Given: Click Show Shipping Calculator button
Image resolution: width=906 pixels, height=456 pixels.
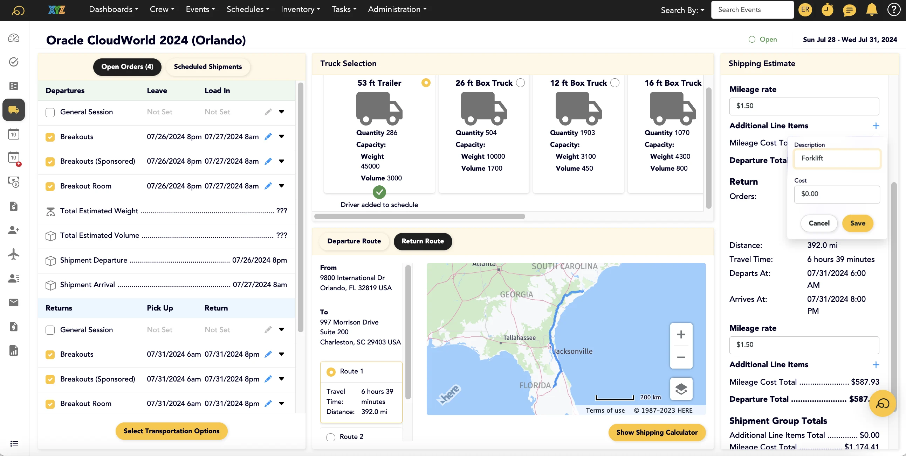Looking at the screenshot, I should 657,433.
